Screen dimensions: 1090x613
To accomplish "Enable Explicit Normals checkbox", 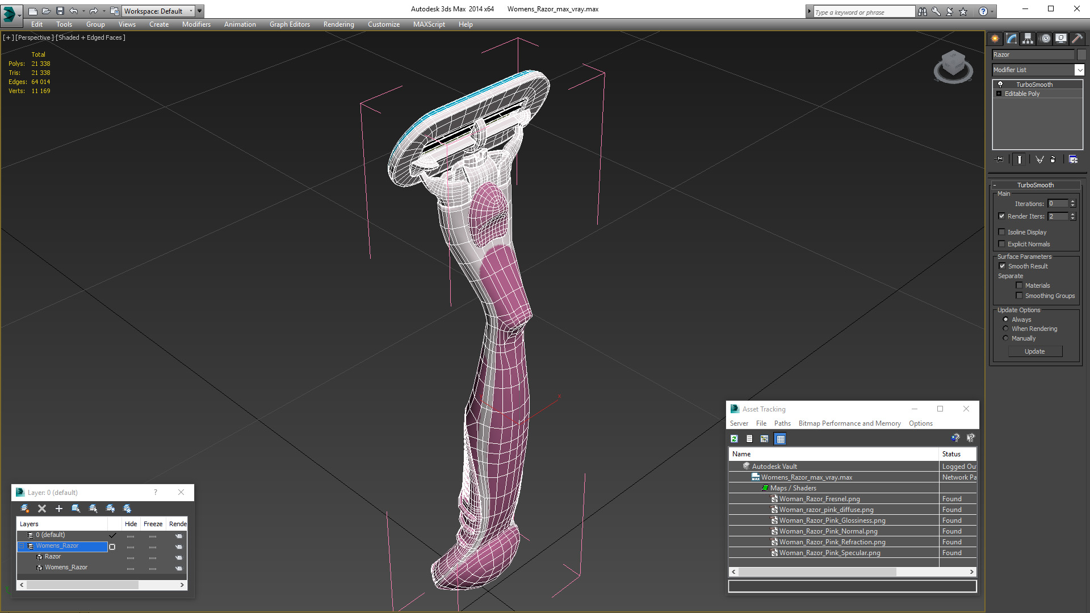I will point(1002,244).
